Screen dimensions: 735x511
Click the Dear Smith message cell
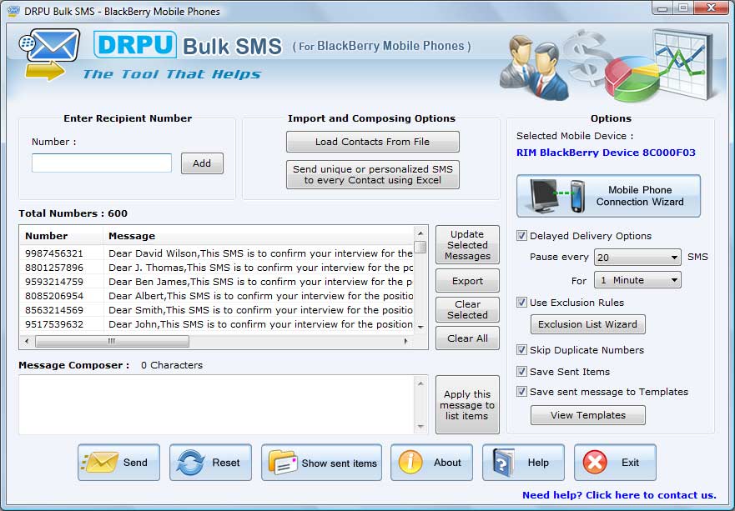pyautogui.click(x=260, y=310)
